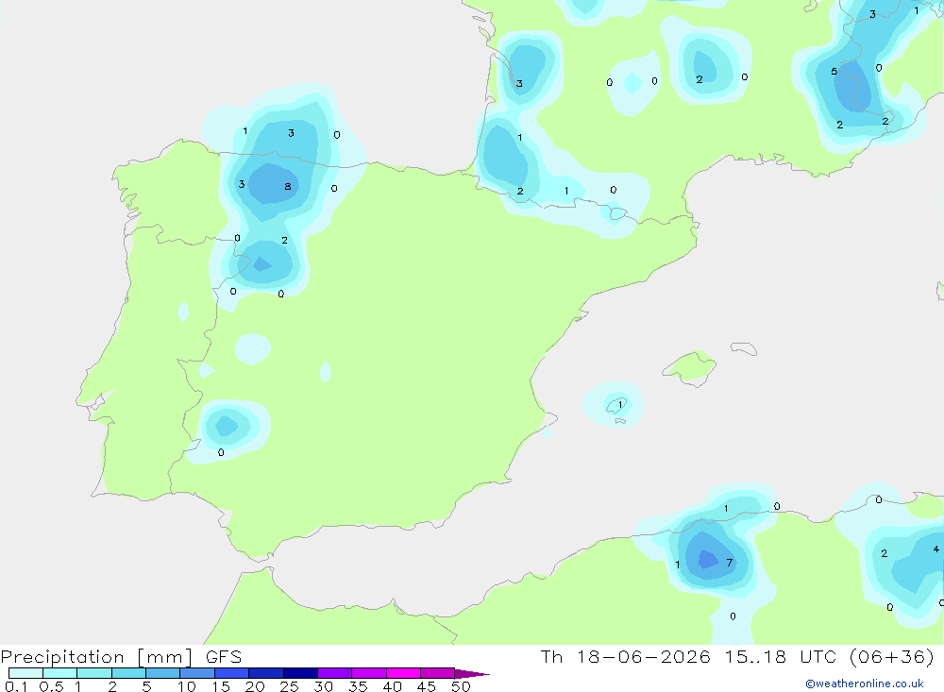The height and width of the screenshot is (692, 944).
Task: Select the legend swatch between 2 and 5
Action: (x=128, y=673)
